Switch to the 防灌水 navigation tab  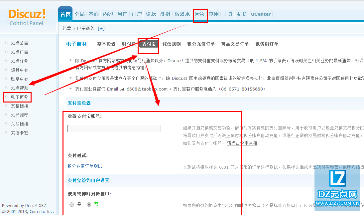(x=182, y=14)
